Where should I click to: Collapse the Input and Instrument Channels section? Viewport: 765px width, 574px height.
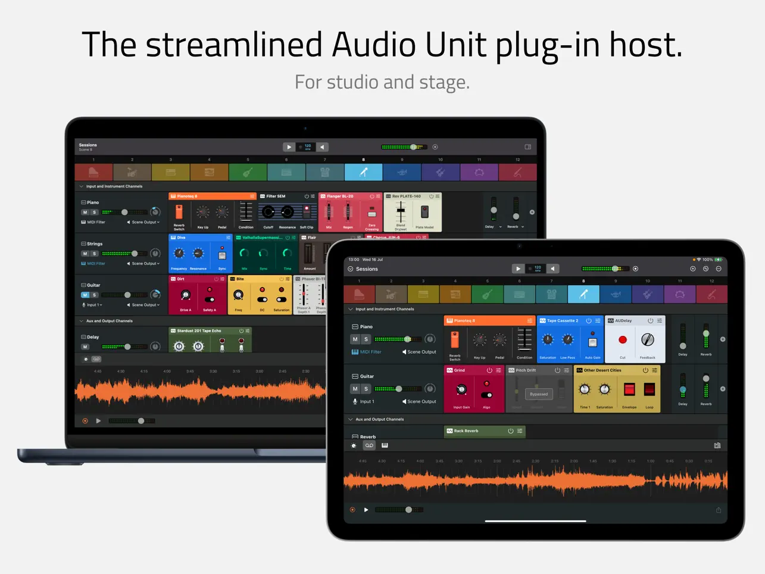tap(349, 309)
